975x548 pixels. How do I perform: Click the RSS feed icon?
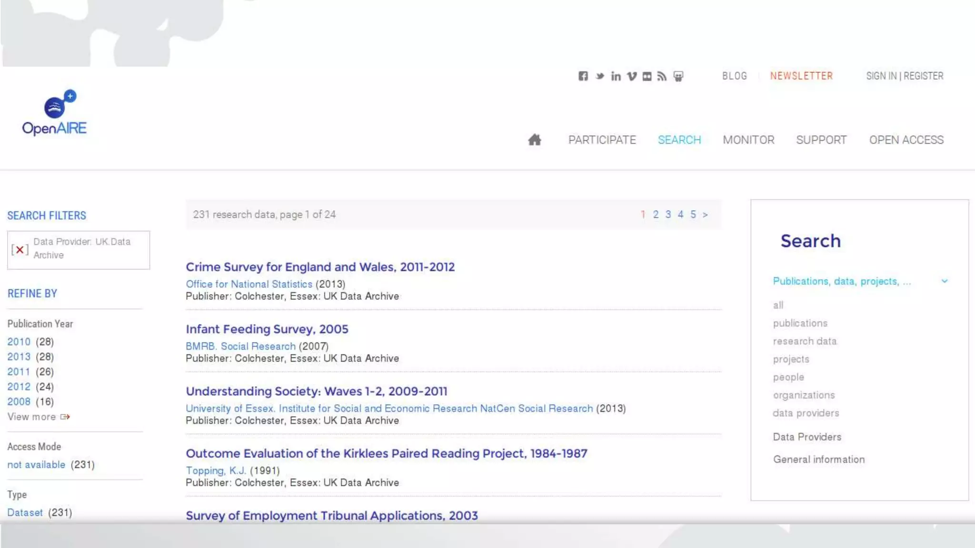click(662, 76)
